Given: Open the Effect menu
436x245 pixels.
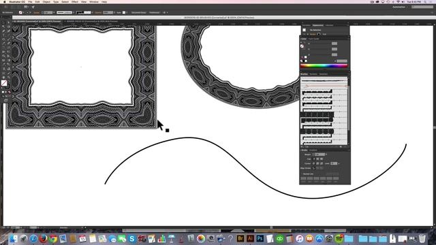Looking at the screenshot, I should pos(75,1).
